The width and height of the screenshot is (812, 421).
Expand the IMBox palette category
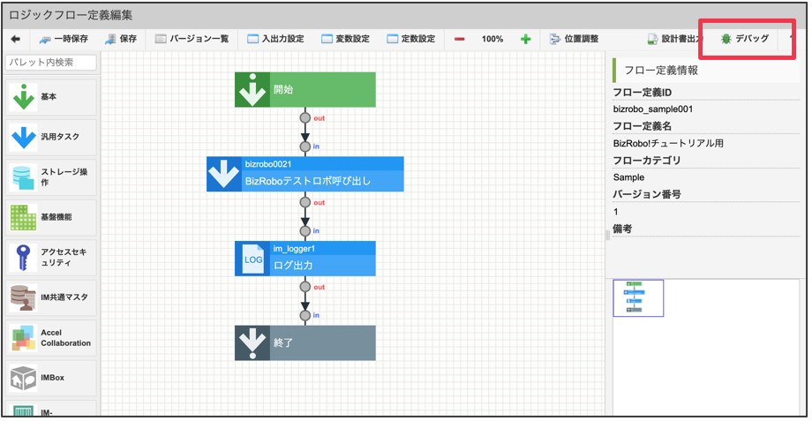click(51, 378)
